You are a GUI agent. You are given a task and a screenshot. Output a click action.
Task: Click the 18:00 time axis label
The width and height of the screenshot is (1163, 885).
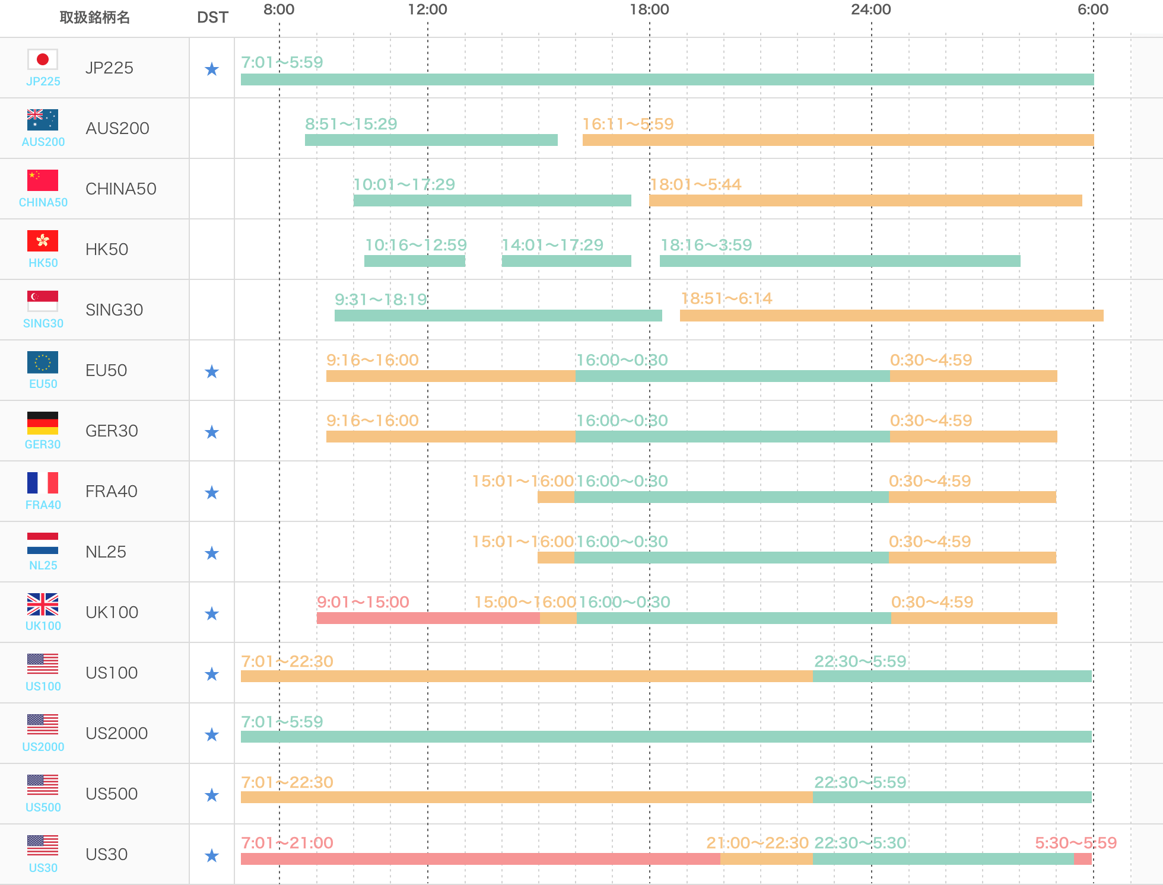649,9
